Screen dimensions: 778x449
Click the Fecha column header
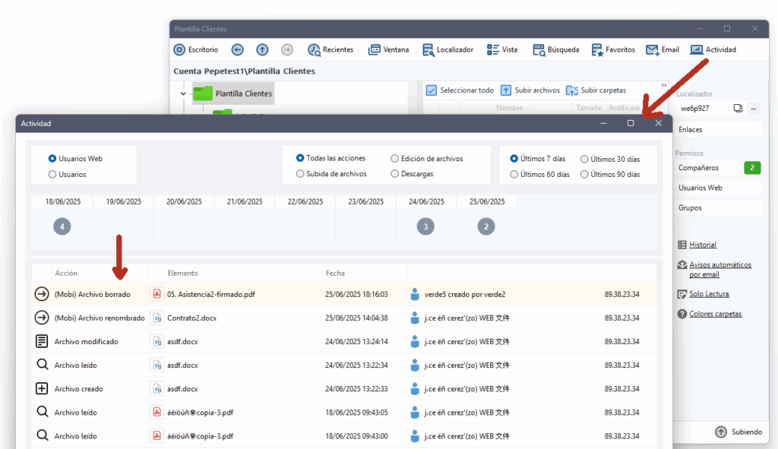(335, 274)
